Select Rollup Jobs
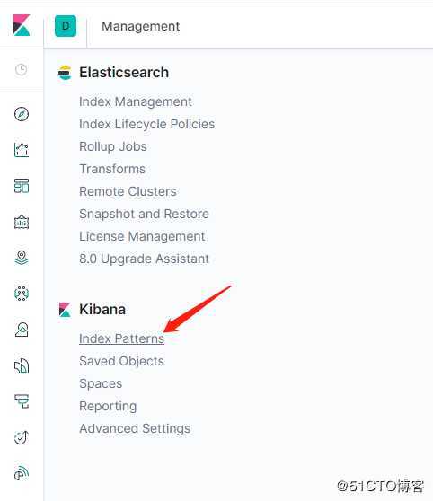 113,146
